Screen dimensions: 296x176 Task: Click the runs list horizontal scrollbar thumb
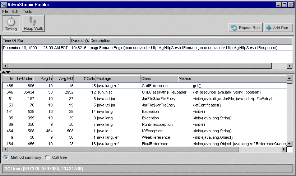(140, 66)
